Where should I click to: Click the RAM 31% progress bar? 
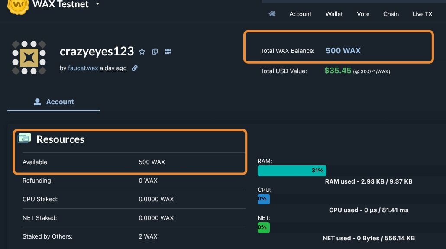click(292, 171)
